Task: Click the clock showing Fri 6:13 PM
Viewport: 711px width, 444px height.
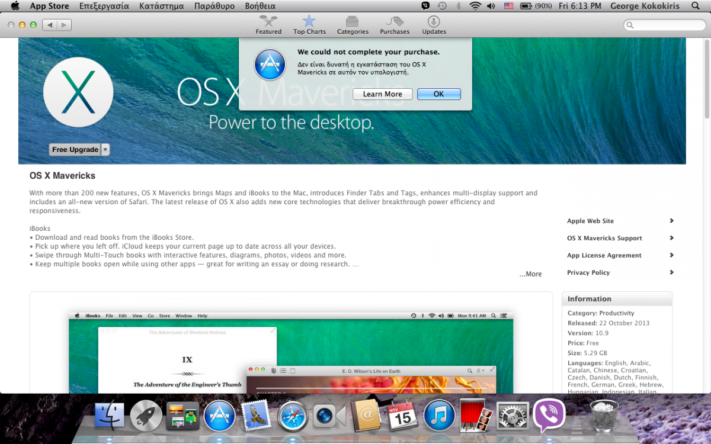Action: [580, 6]
